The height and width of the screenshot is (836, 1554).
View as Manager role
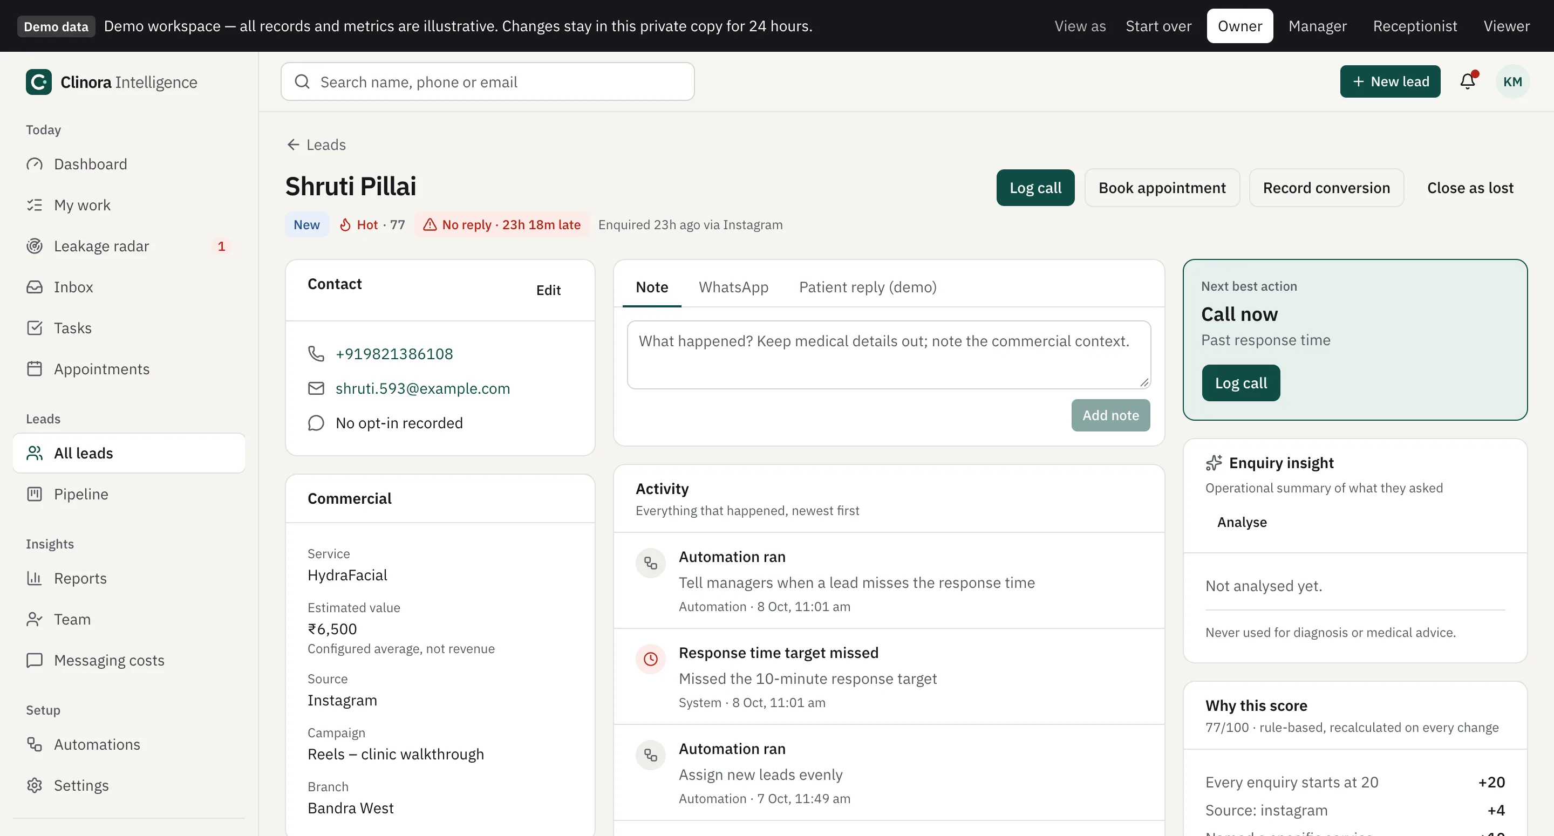[1318, 26]
